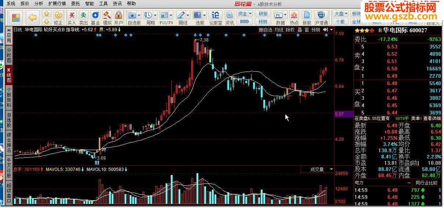Expand 数据 PE dropdown arrow
The width and height of the screenshot is (444, 208).
pyautogui.click(x=285, y=15)
